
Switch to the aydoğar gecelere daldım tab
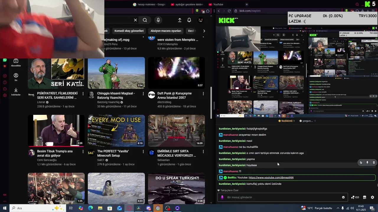click(187, 4)
